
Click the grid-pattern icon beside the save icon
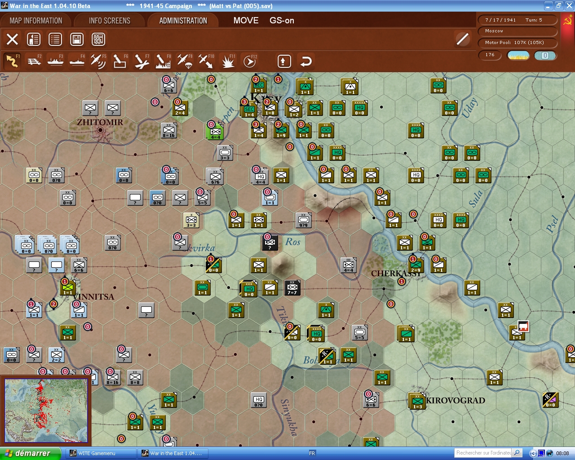[x=98, y=40]
